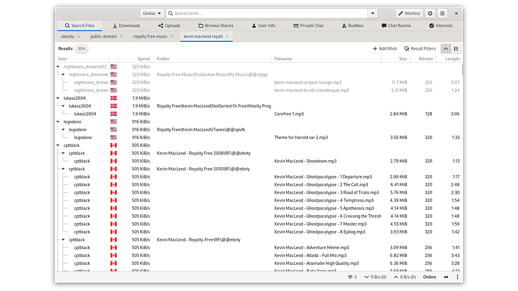Screen dimensions: 518x291
Task: Open the Browse Shares tab
Action: click(216, 26)
